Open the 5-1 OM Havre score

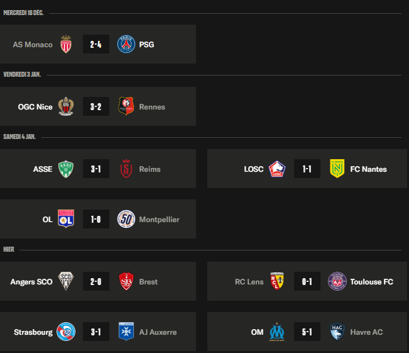coord(307,332)
